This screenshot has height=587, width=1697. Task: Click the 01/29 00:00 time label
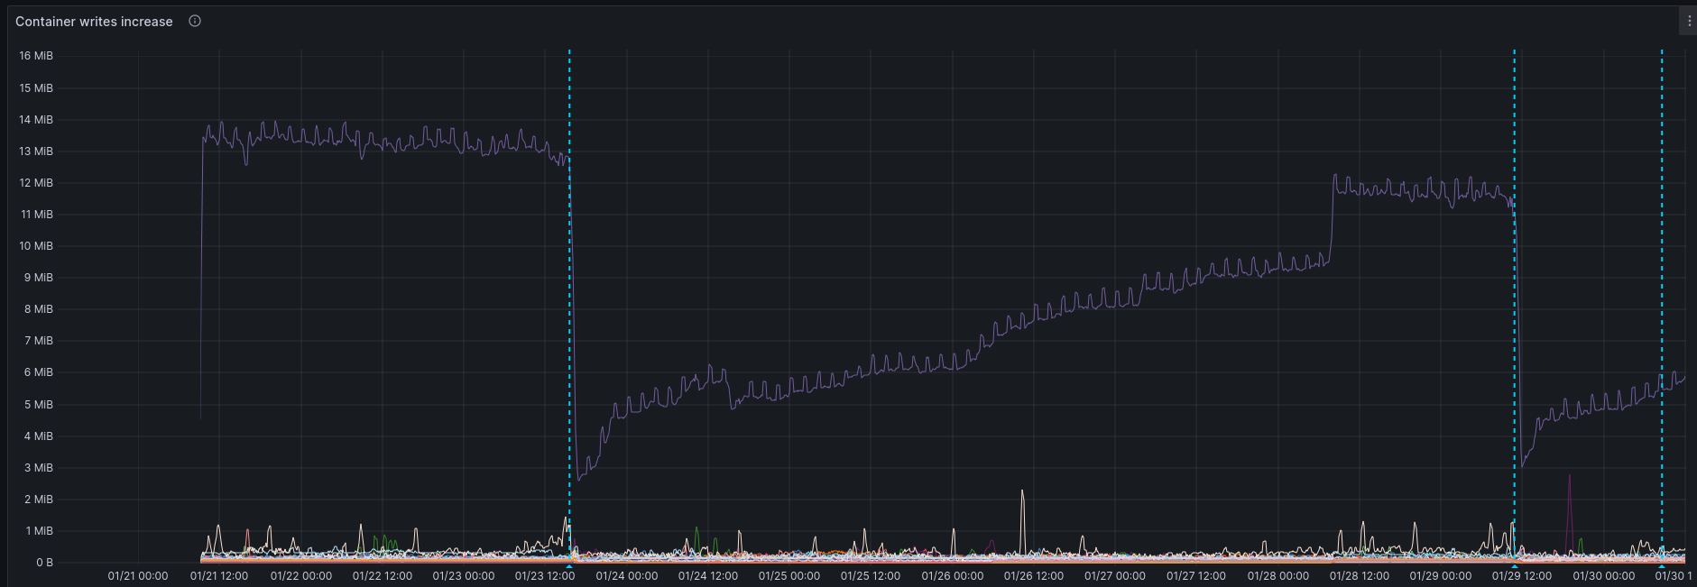click(1441, 576)
